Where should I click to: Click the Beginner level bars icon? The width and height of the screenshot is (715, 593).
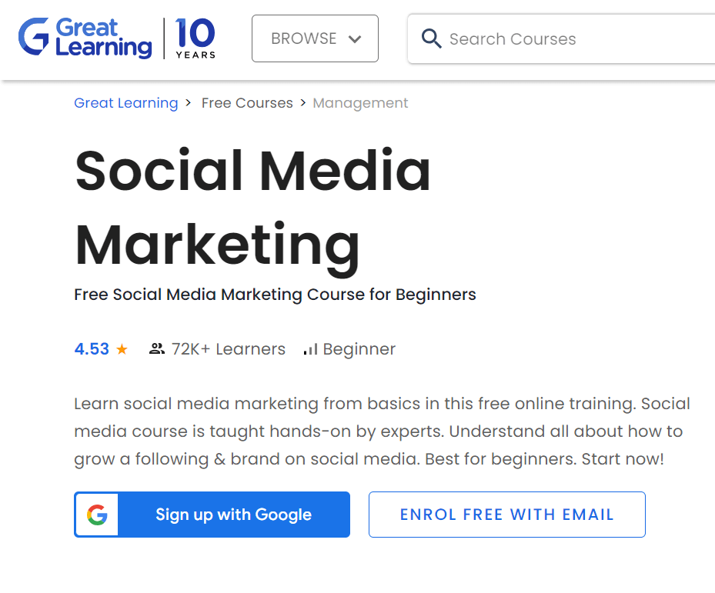(310, 349)
